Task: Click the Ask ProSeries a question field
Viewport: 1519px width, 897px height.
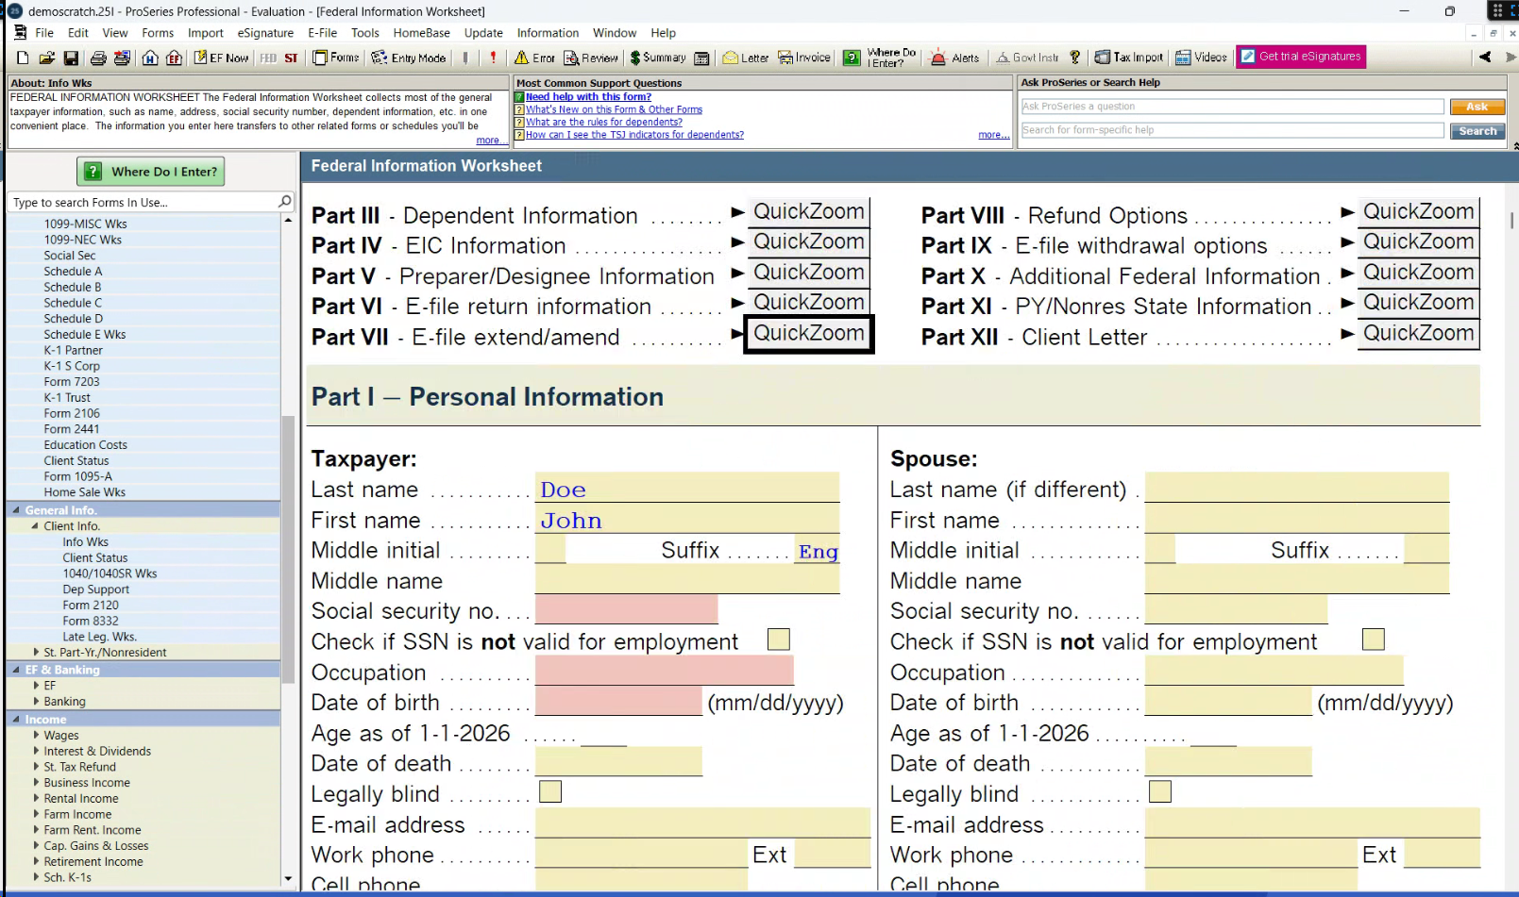Action: click(1232, 107)
